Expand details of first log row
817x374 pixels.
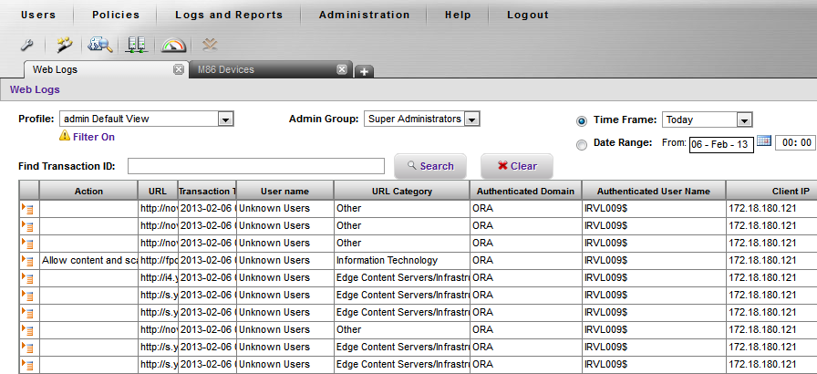tap(28, 208)
